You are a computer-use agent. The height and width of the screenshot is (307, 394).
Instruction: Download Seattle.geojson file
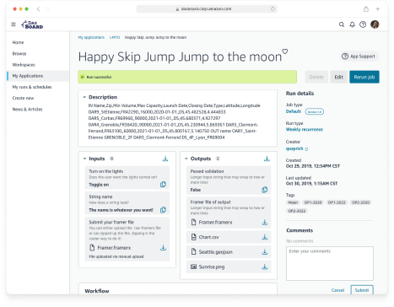click(265, 252)
